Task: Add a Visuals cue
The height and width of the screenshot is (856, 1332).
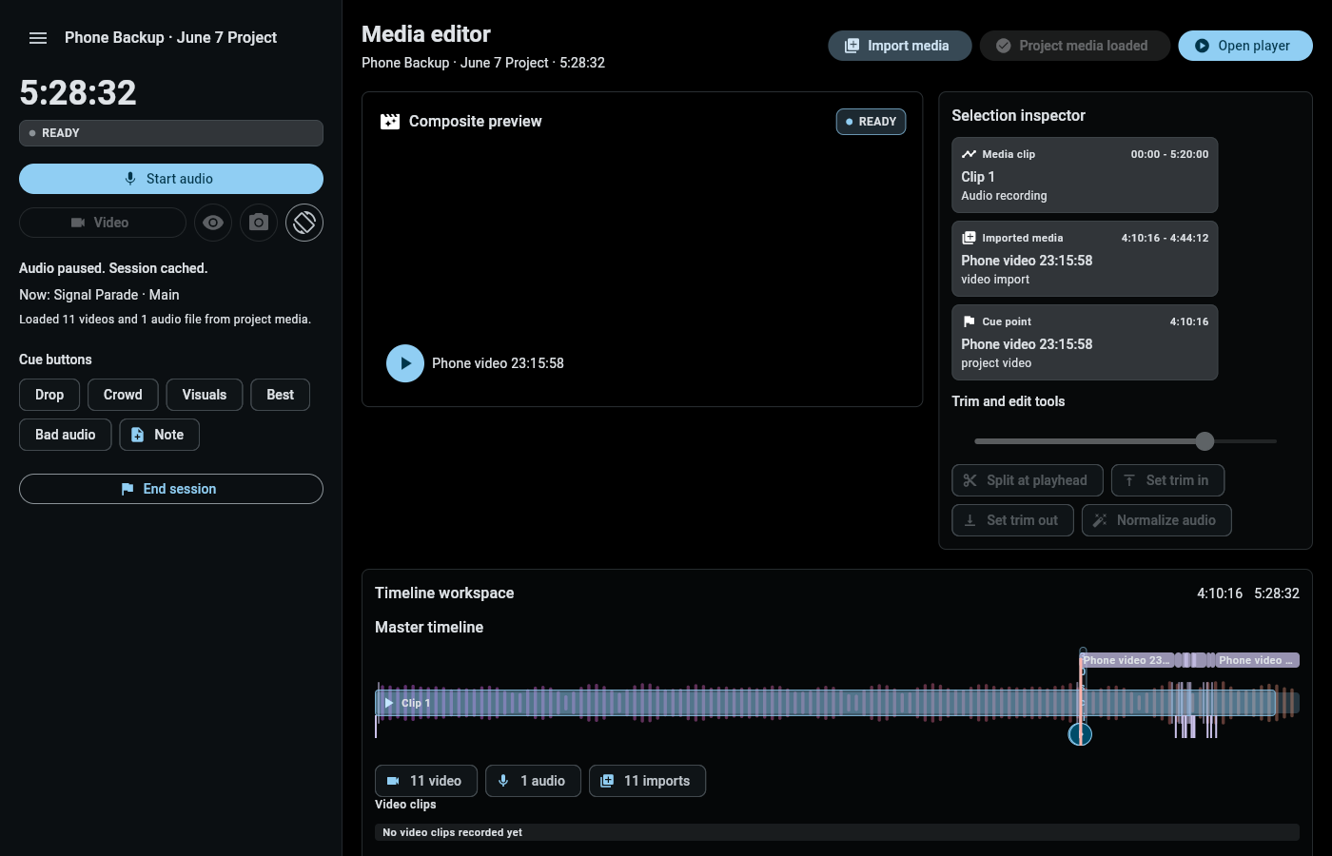Action: (205, 395)
